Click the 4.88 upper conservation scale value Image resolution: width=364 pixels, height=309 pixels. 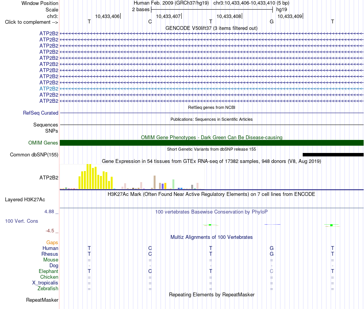49,212
